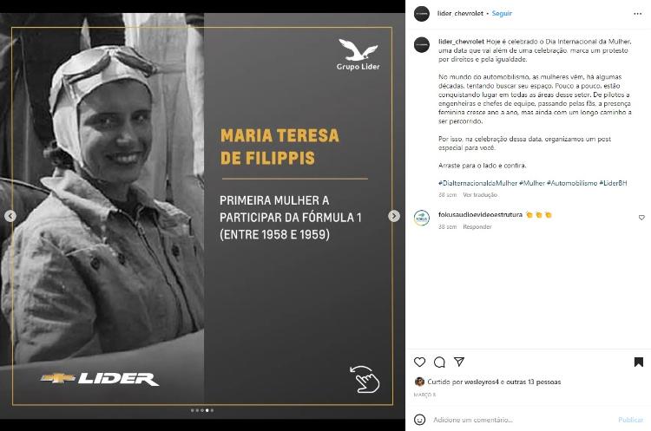Open the fokusaudioevideoestrutura avatar
The height and width of the screenshot is (431, 651).
point(422,218)
